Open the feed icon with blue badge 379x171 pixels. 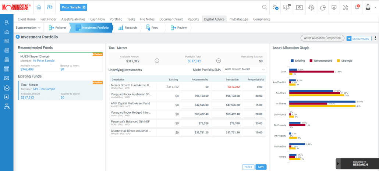(x=275, y=7)
